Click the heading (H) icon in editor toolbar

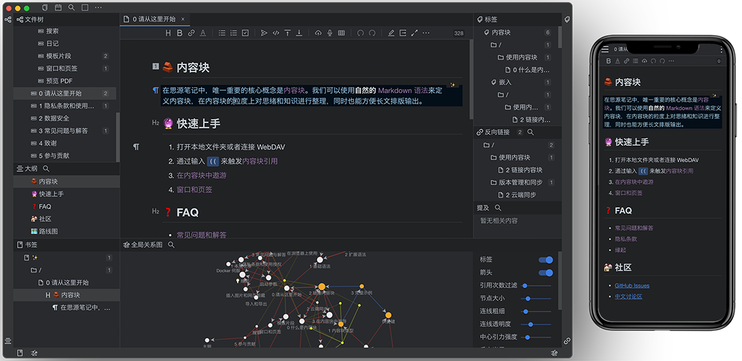(x=168, y=33)
